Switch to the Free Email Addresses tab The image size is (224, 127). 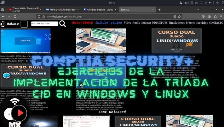coord(62,9)
